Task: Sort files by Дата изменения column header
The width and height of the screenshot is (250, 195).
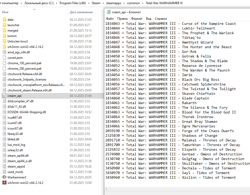Action: 81,12
